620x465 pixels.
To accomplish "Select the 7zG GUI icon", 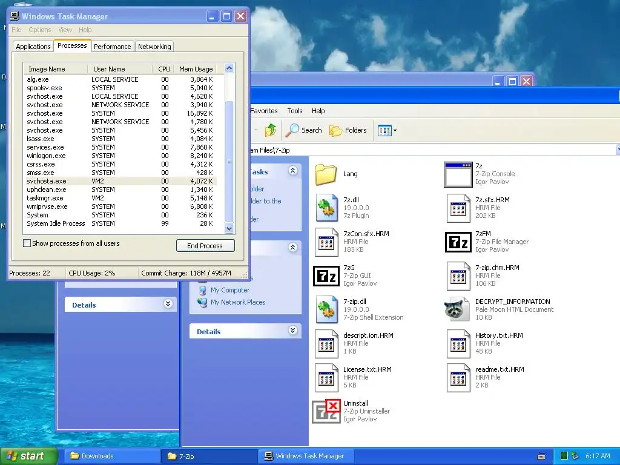I will click(x=326, y=276).
